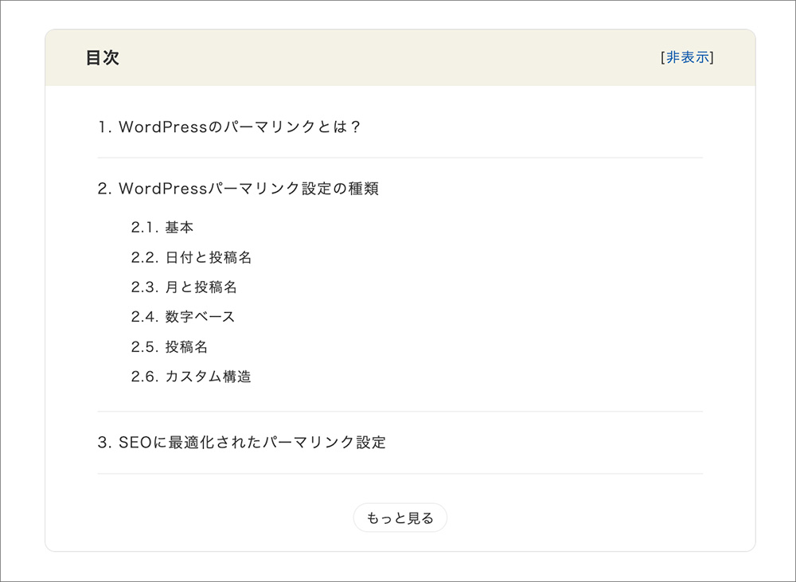The image size is (796, 582).
Task: Navigate to 数字ベース entry
Action: click(200, 317)
